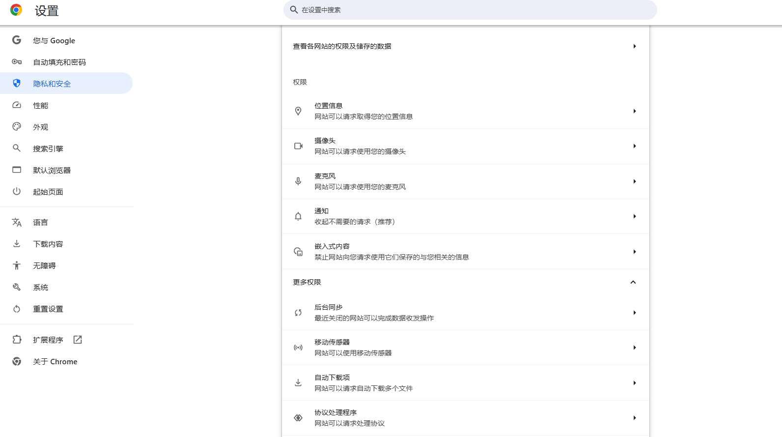Screen dimensions: 782x437
Task: Open 移动传感器 arrow on the right
Action: [635, 348]
